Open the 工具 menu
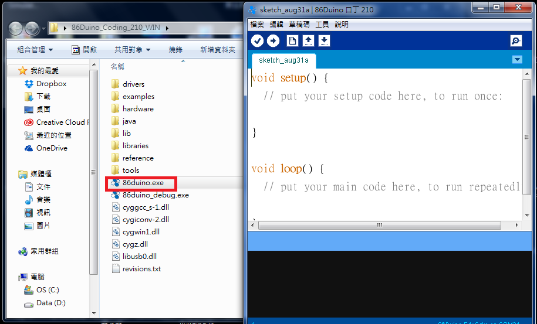This screenshot has height=324, width=537. (322, 24)
